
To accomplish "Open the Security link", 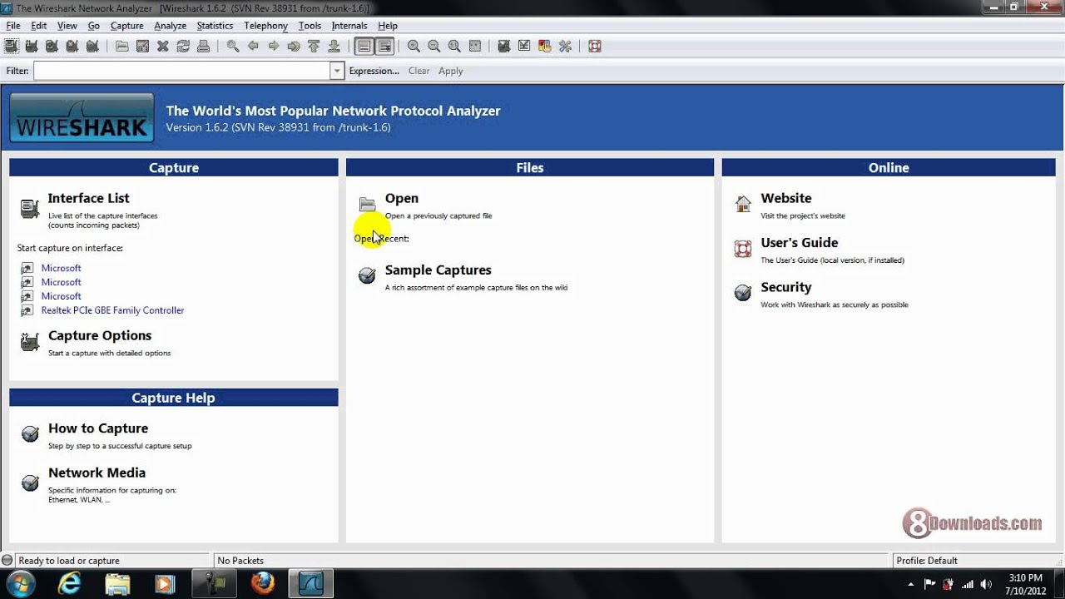I will (x=786, y=287).
